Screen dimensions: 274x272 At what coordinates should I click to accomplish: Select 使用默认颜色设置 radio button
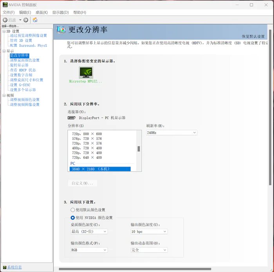[72, 210]
